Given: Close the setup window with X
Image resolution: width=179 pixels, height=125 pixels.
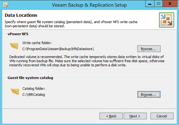Looking at the screenshot, I should coord(170,3).
